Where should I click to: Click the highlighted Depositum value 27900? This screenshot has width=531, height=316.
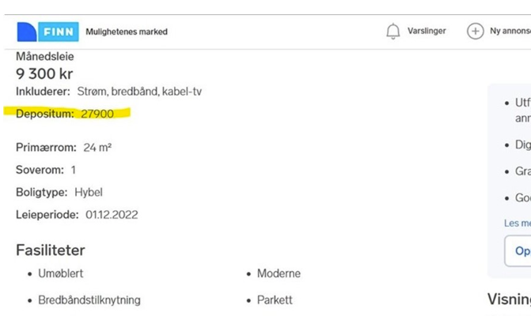click(x=97, y=114)
